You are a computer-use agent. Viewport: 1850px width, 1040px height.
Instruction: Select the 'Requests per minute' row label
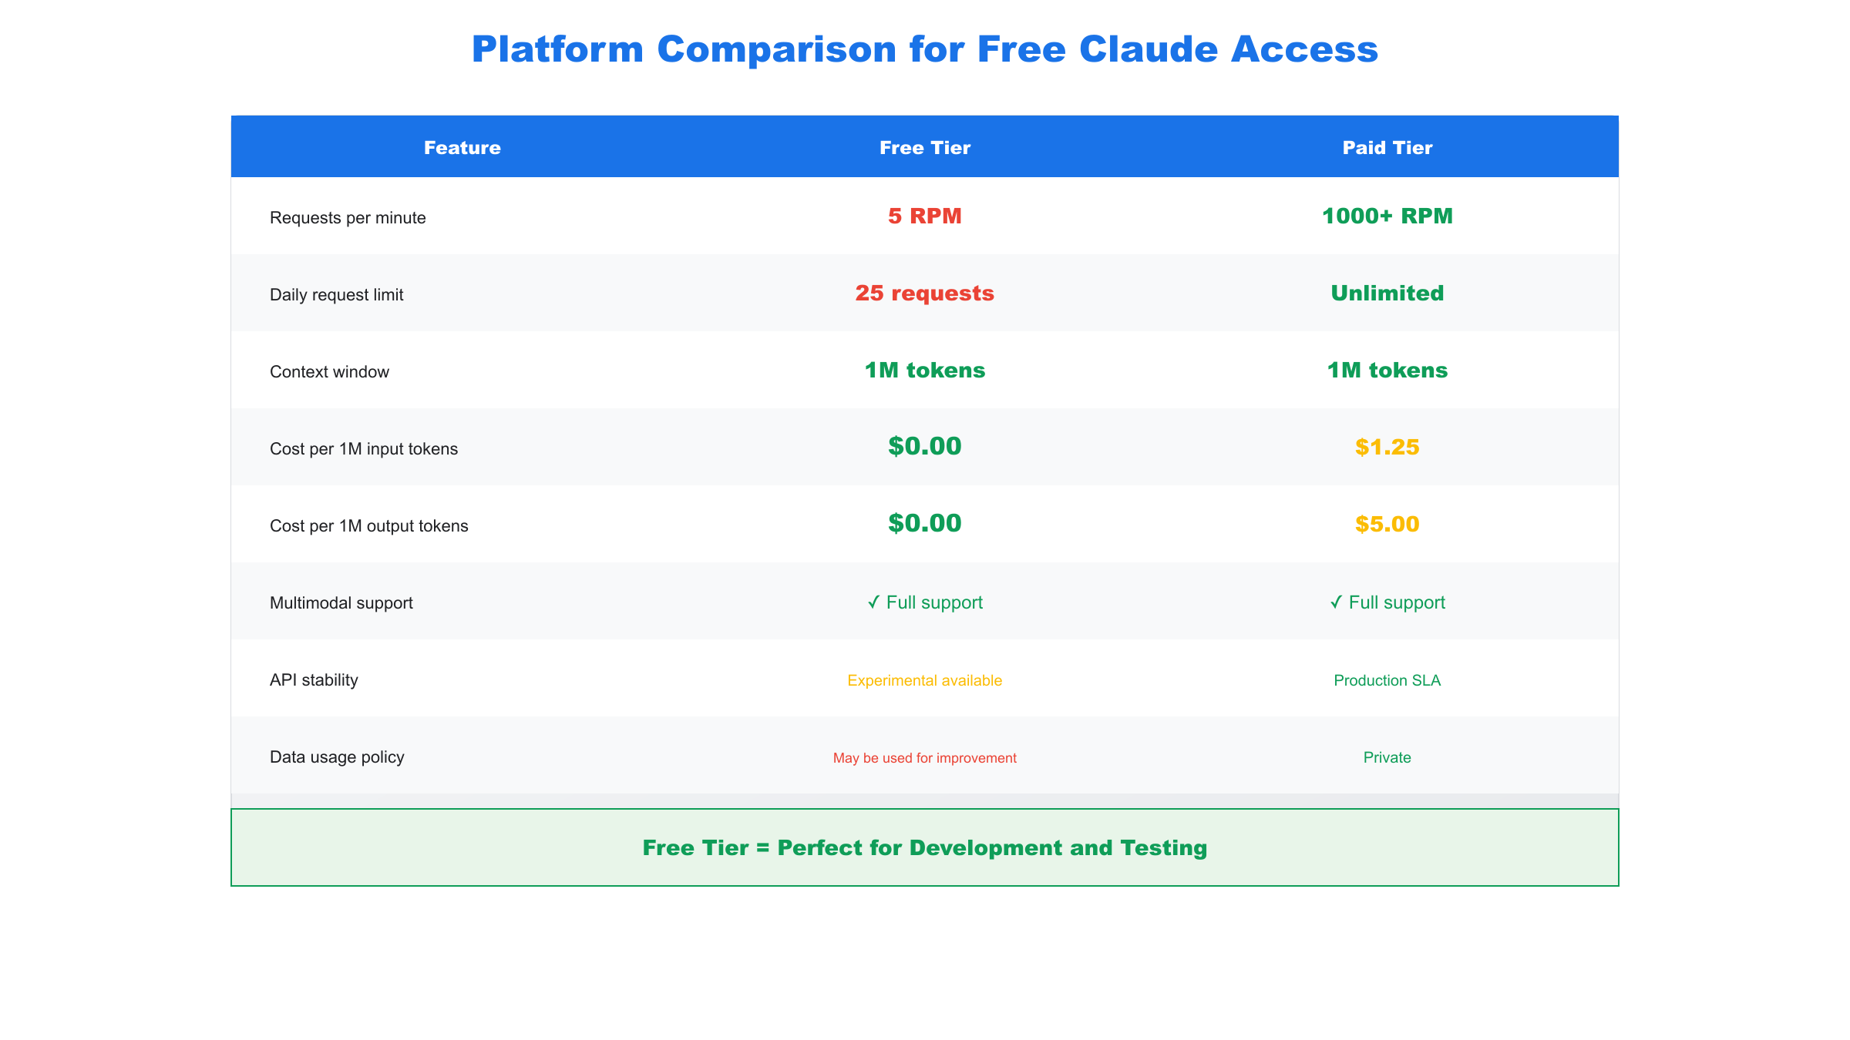coord(348,218)
